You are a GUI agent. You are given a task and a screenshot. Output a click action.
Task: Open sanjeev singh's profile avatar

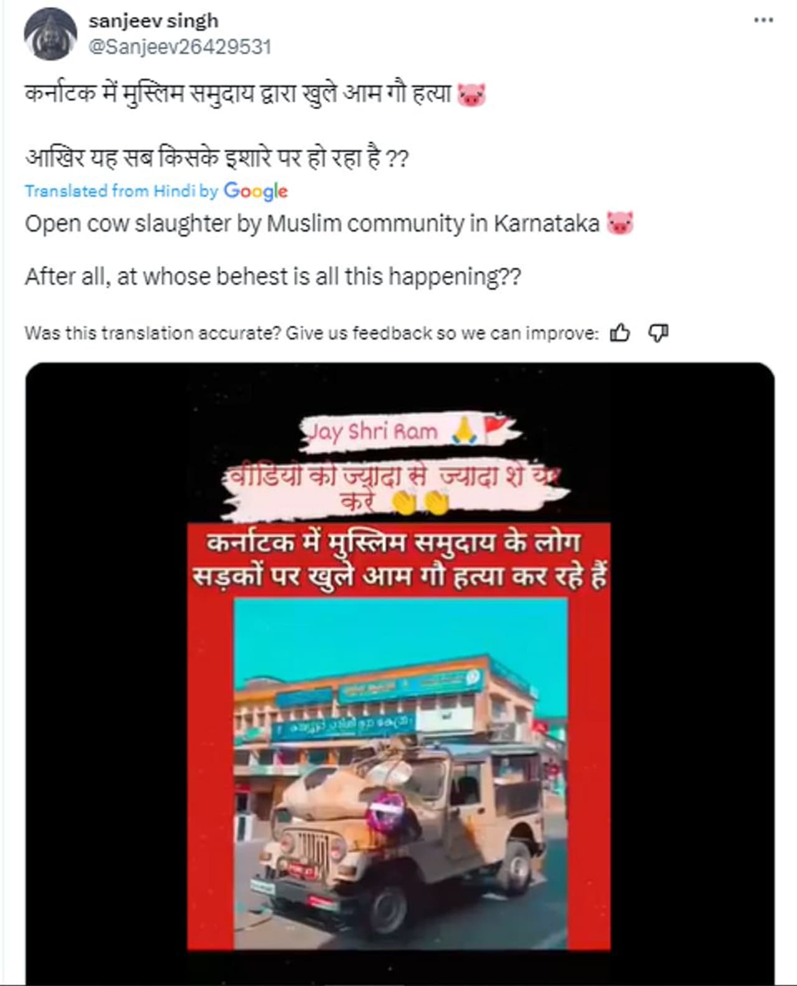[x=50, y=34]
